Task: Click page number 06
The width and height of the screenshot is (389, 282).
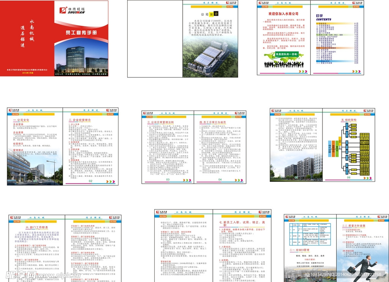Action: click(x=349, y=178)
